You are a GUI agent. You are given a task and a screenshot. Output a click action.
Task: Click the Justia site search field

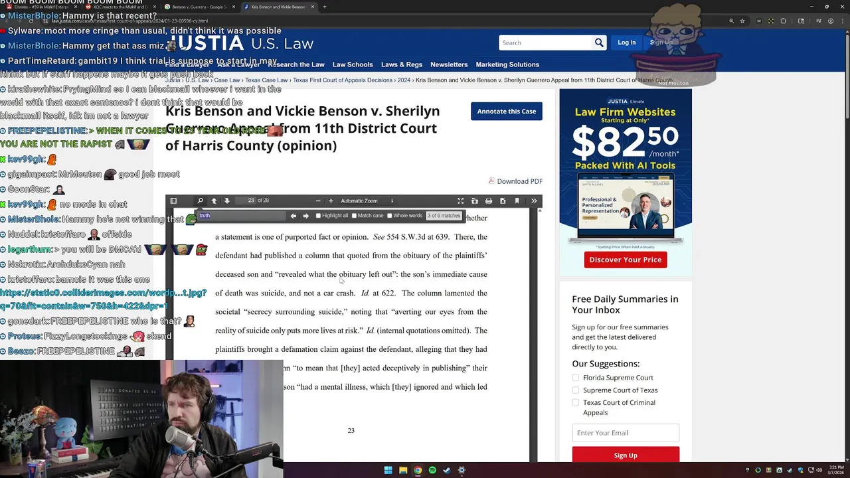coord(545,42)
